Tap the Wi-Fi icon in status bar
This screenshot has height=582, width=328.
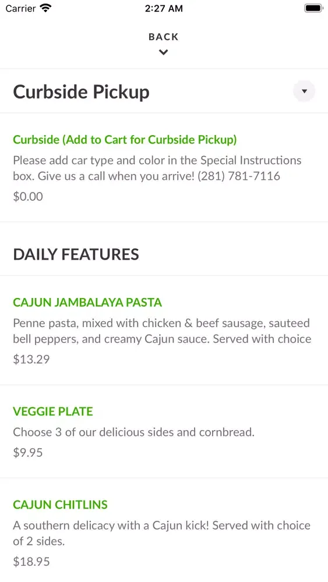point(45,8)
